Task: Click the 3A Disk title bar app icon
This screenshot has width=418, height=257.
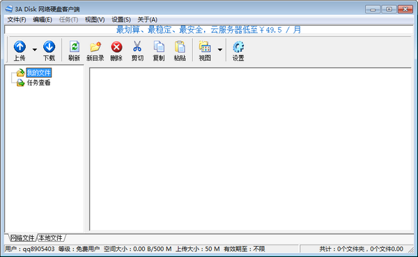Action: pyautogui.click(x=9, y=9)
